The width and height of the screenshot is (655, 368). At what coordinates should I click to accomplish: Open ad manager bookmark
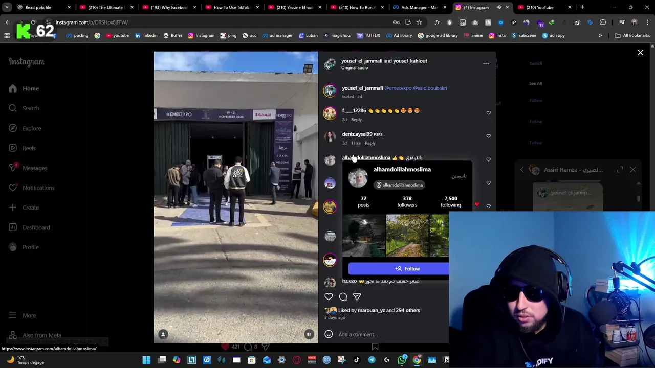[277, 35]
